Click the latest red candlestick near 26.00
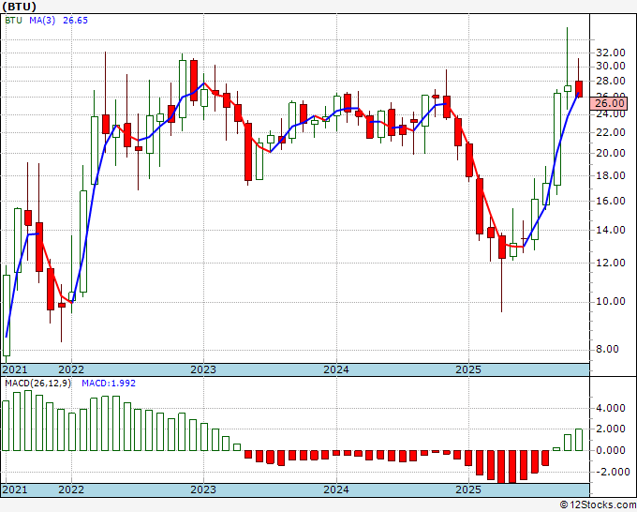 tap(579, 89)
